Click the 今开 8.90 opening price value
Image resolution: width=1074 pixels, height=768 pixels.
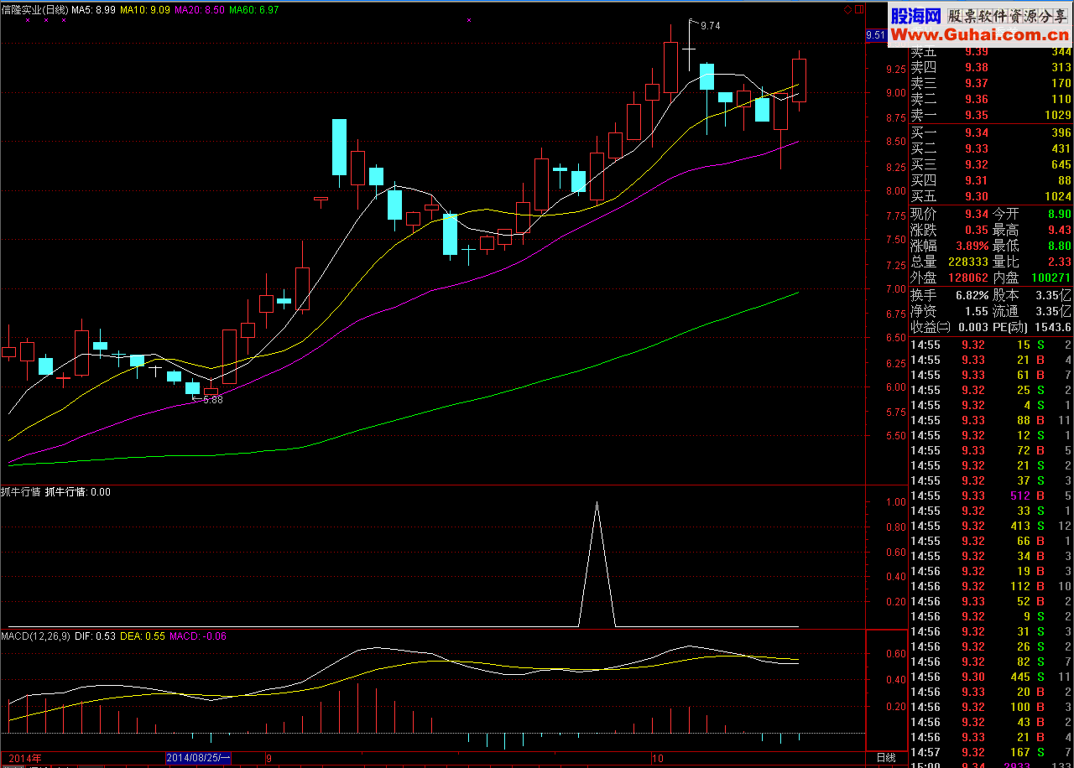pos(1059,215)
